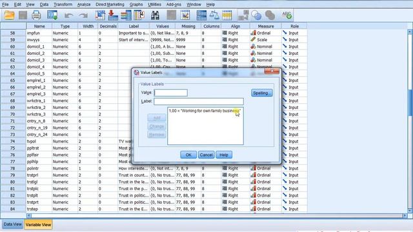Click the Run descriptive statistics icon
The width and height of the screenshot is (413, 232).
(x=139, y=15)
